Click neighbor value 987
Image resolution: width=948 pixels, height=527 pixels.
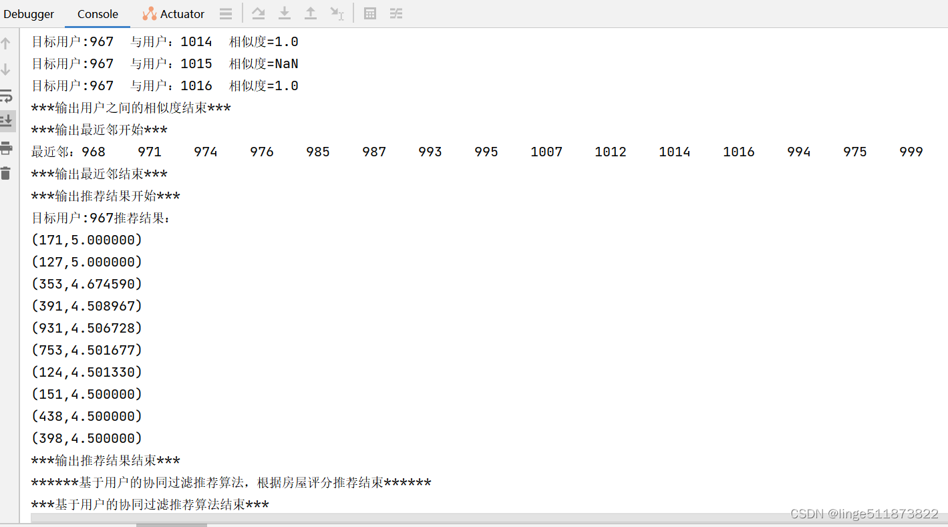point(374,152)
